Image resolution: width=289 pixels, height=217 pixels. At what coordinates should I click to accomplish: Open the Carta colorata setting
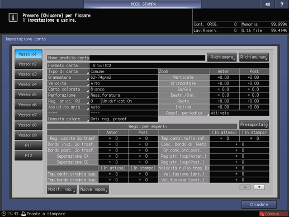point(68,89)
